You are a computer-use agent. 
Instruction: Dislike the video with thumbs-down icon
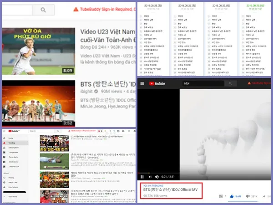(x=248, y=196)
